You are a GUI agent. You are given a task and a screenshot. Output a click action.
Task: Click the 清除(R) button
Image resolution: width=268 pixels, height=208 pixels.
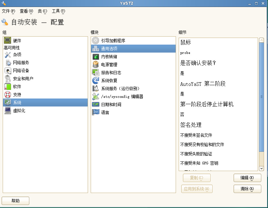coord(247,189)
